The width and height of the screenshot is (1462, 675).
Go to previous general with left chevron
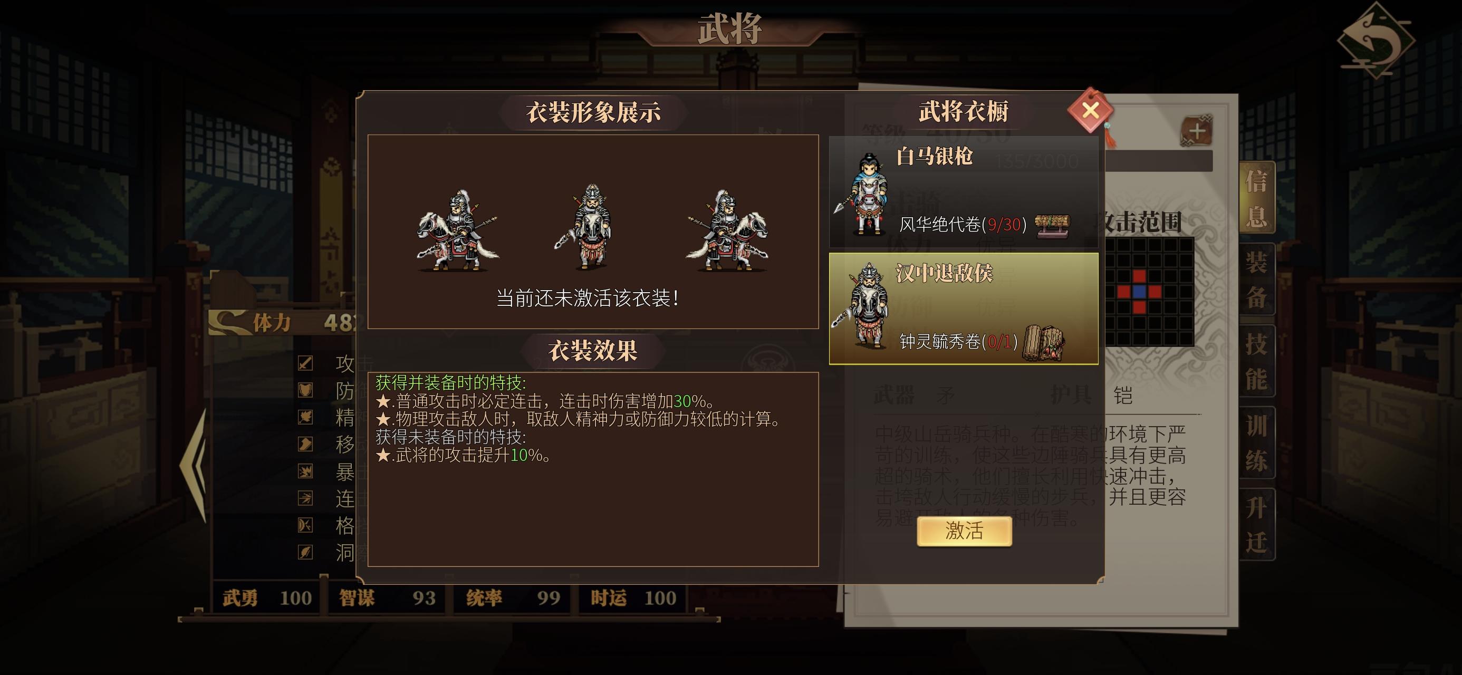point(194,466)
